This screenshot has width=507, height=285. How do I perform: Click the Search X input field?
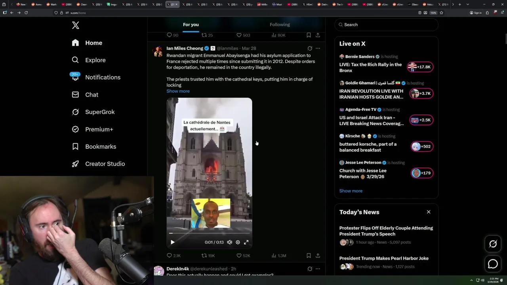tap(386, 25)
